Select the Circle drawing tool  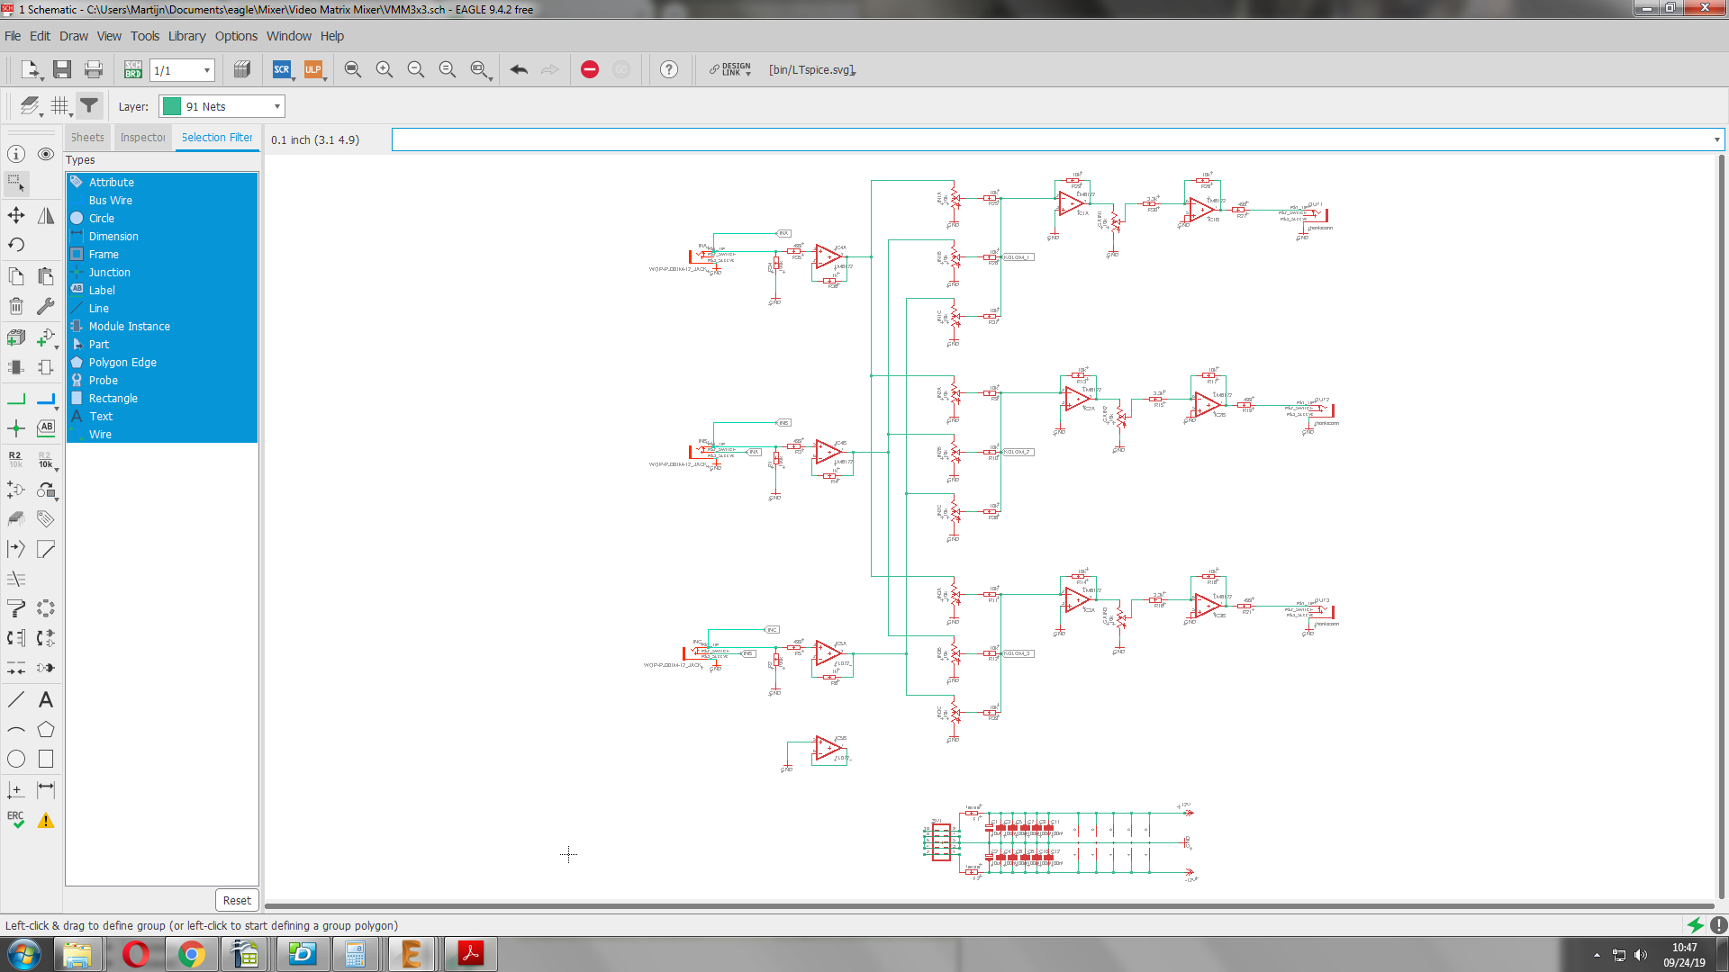click(16, 759)
